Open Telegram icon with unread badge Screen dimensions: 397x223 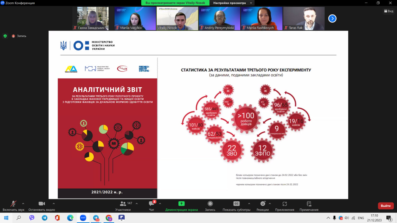coord(96,218)
